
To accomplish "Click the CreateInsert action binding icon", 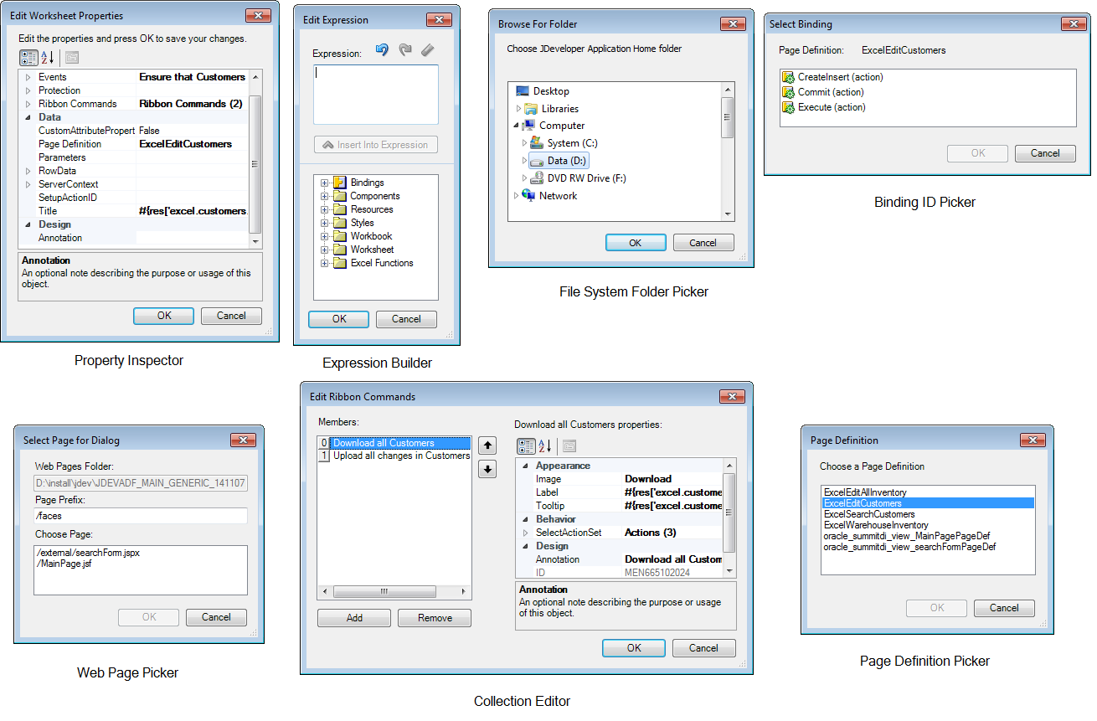I will [x=788, y=77].
